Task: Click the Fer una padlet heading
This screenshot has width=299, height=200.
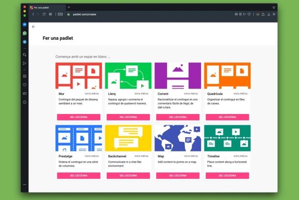Action: click(58, 38)
